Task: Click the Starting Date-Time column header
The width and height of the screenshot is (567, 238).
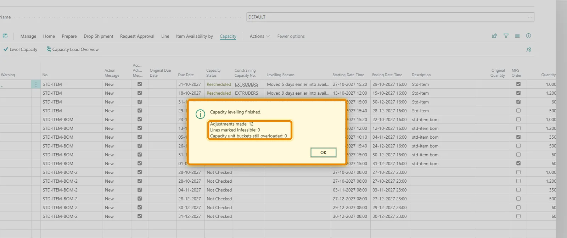Action: (348, 75)
